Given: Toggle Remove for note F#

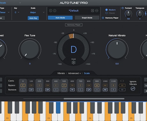Looking at the screenshot, I should [x=72, y=90].
